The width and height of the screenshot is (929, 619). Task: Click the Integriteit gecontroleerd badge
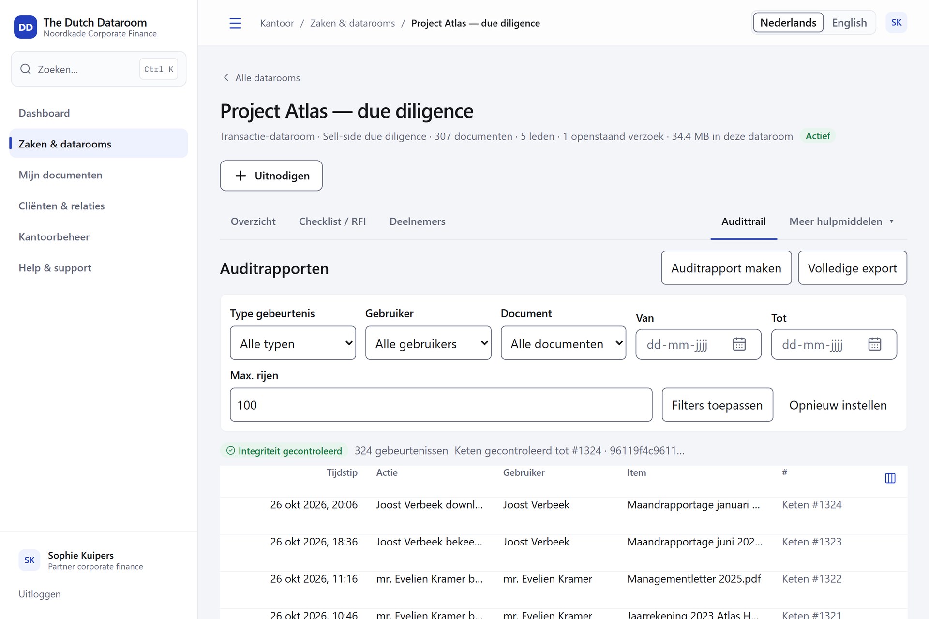coord(285,451)
